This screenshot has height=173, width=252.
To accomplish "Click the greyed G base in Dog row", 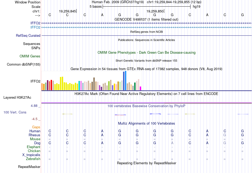I will (225, 143).
